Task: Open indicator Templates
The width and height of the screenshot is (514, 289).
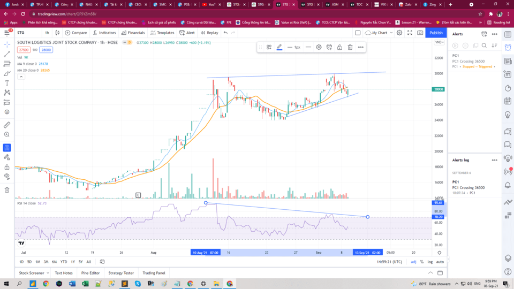Action: pos(162,33)
